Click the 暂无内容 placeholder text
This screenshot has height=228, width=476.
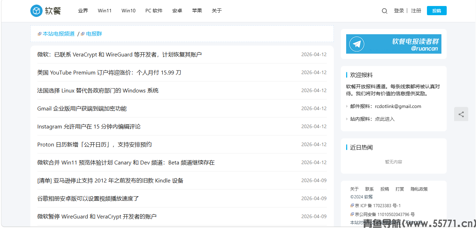pos(393,162)
